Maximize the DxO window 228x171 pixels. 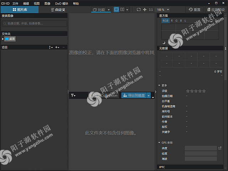[x=216, y=3]
